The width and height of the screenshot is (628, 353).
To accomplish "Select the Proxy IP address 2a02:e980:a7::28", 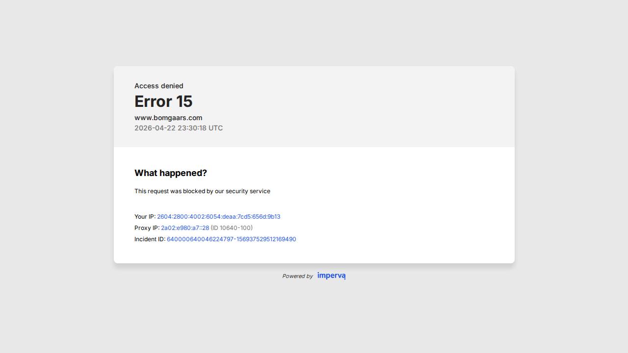I will point(185,228).
